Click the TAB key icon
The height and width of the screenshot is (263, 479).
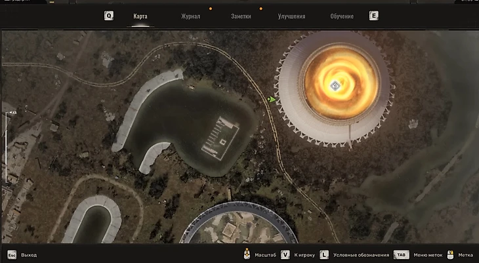point(401,254)
